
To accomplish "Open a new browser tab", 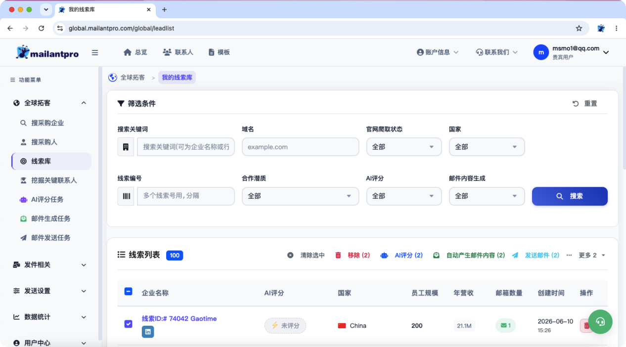I will (x=165, y=9).
